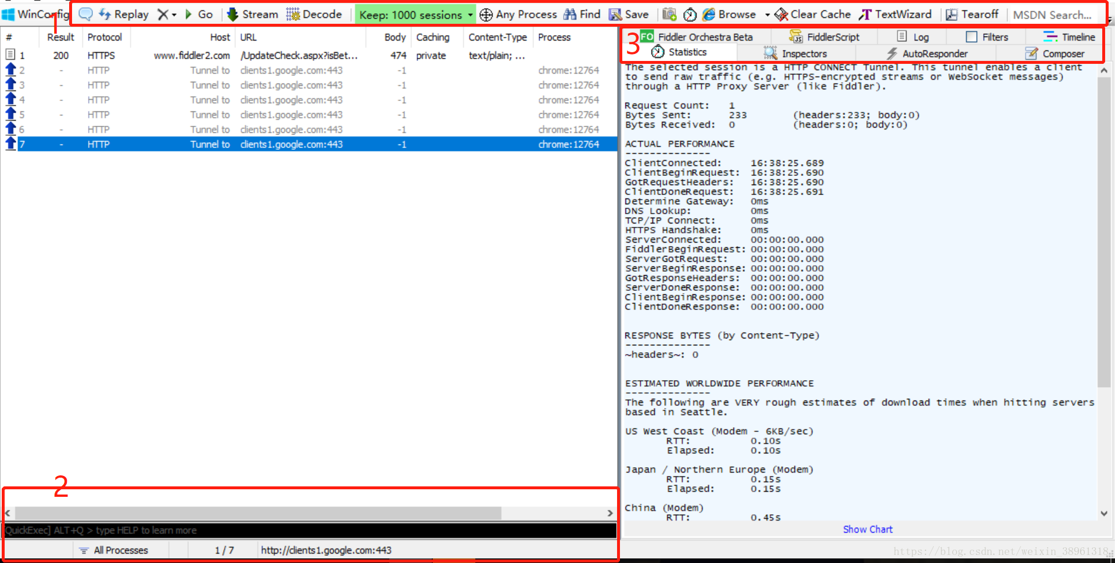Click Tearoff button
The height and width of the screenshot is (563, 1115).
972,14
